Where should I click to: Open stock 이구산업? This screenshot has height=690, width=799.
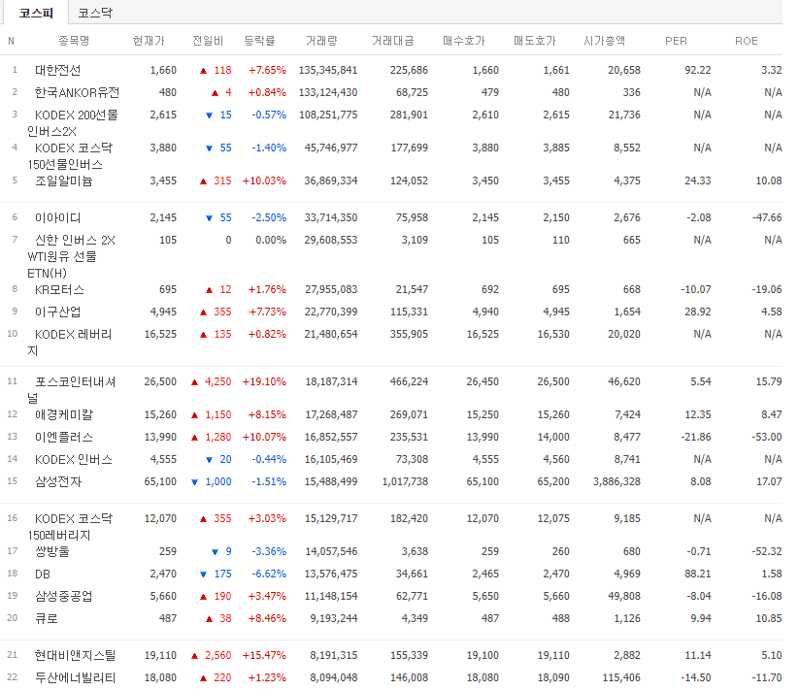pyautogui.click(x=57, y=312)
